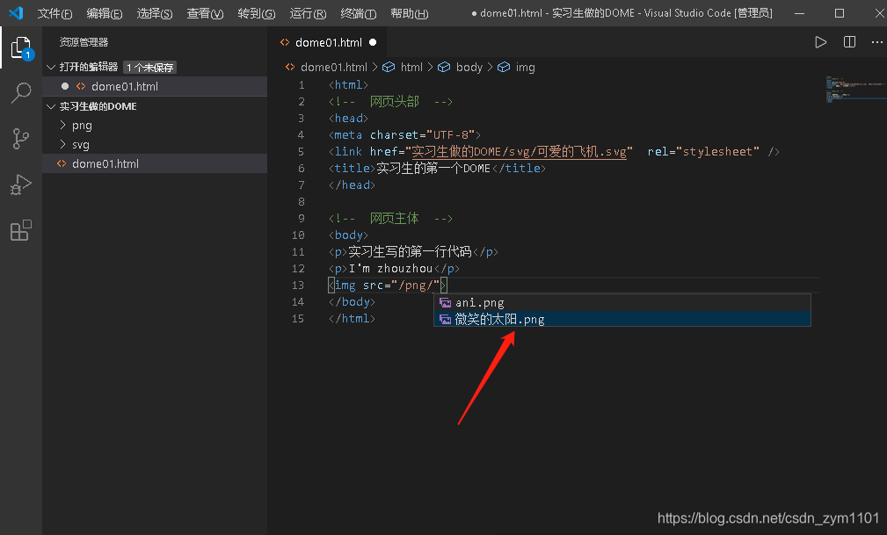The width and height of the screenshot is (887, 535).
Task: Open the 转到(G) menu
Action: (x=257, y=13)
